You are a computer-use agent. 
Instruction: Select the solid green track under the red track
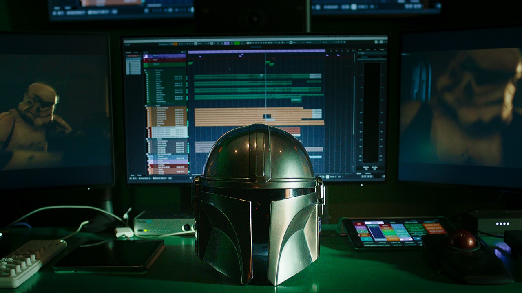164,64
